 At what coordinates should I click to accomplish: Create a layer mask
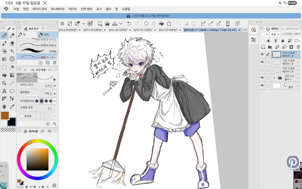291,47
